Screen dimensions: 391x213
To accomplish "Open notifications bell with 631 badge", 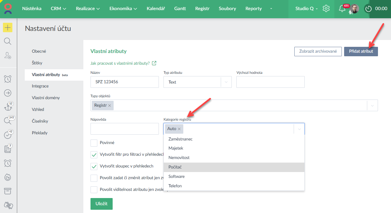I will [342, 9].
